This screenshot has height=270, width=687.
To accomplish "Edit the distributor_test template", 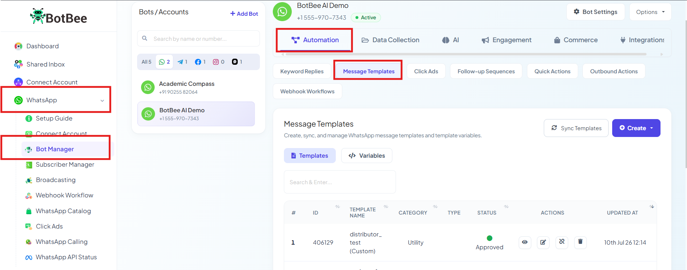I will coord(543,242).
